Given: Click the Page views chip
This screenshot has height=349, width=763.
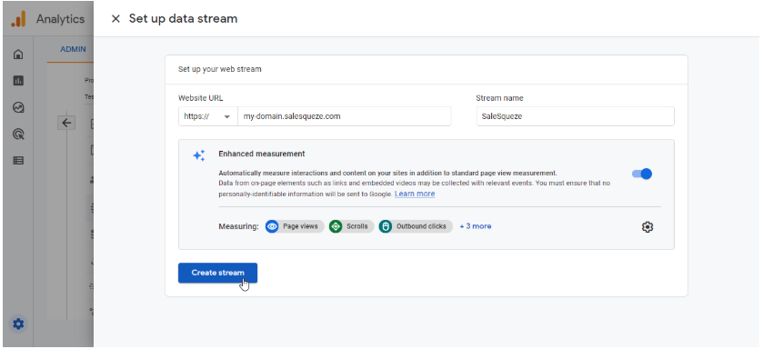Looking at the screenshot, I should click(x=295, y=226).
